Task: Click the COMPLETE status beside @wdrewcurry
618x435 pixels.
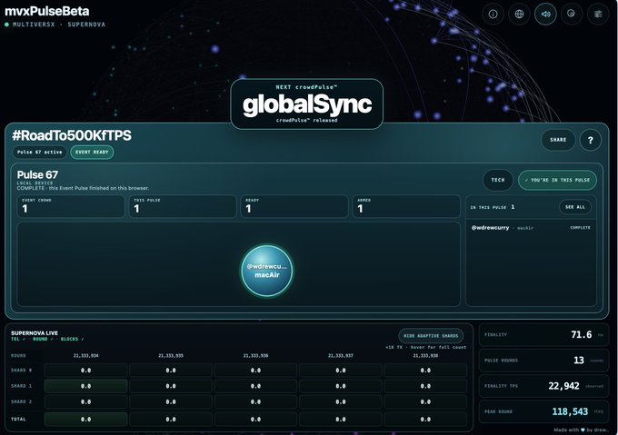Action: 580,228
